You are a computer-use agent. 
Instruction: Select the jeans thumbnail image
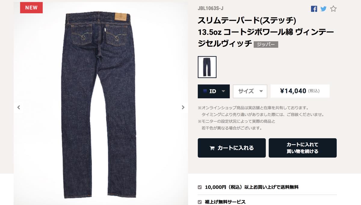pyautogui.click(x=207, y=67)
